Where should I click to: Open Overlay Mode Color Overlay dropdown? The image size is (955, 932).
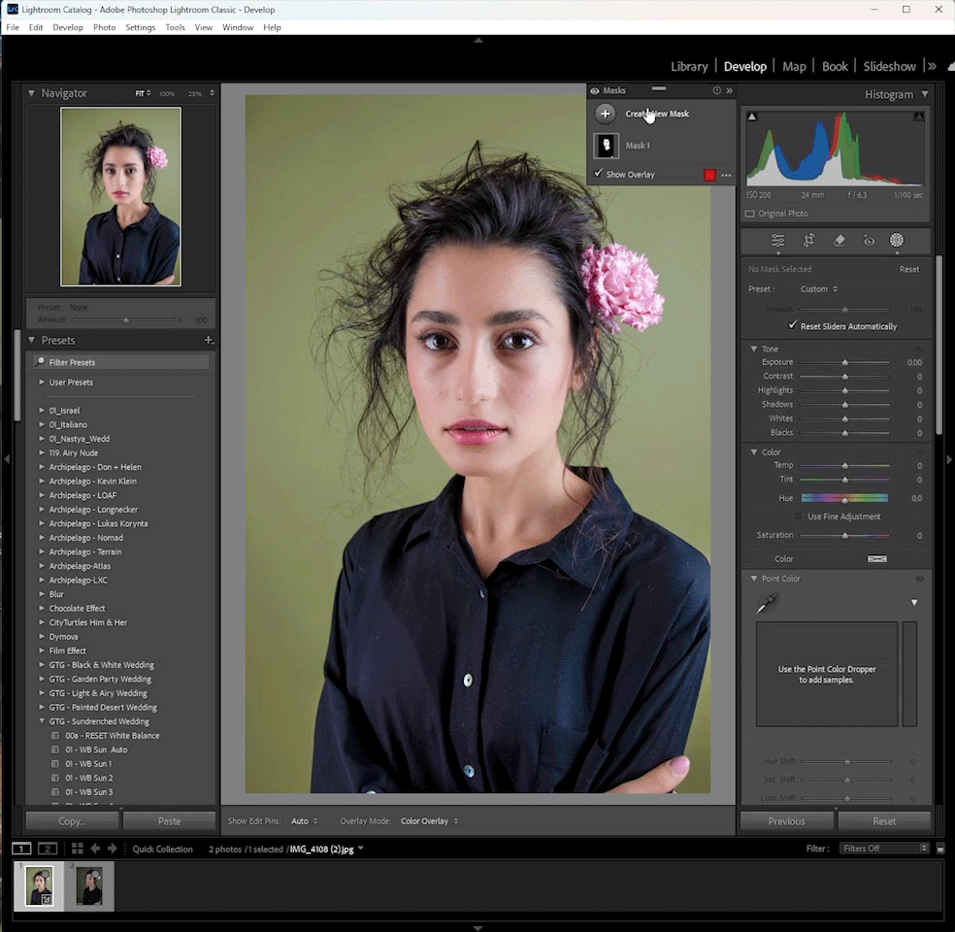point(429,821)
